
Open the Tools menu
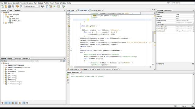tap(57, 3)
